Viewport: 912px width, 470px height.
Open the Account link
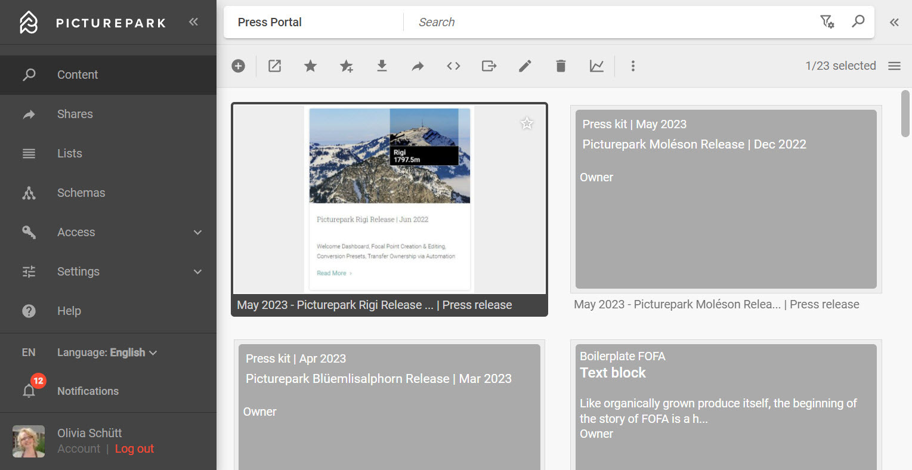(79, 449)
